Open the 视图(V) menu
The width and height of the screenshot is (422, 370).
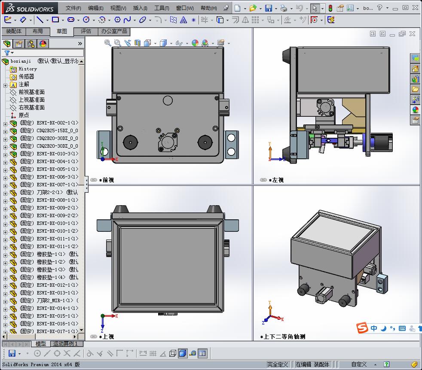tap(118, 8)
